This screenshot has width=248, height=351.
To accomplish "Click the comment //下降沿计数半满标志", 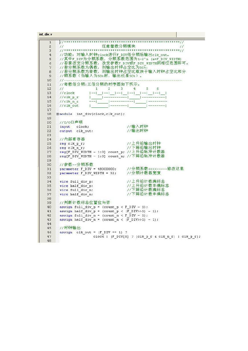I will (x=148, y=194).
